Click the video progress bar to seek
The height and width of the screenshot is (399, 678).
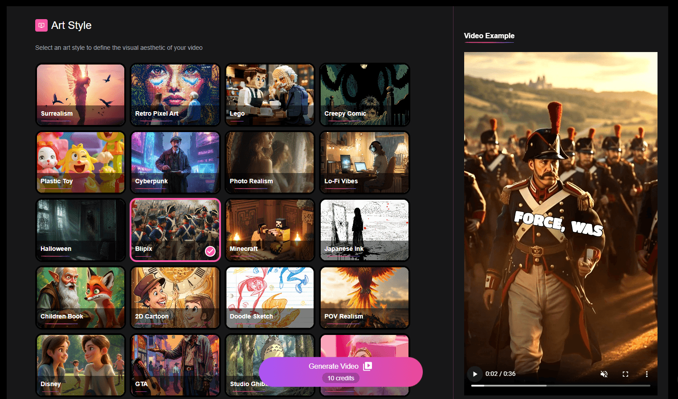pos(561,385)
